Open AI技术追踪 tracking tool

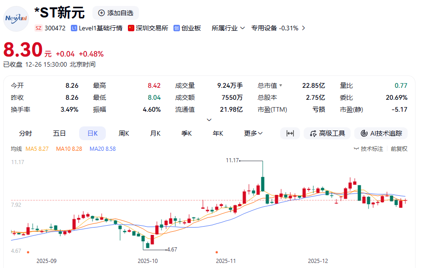coord(381,133)
